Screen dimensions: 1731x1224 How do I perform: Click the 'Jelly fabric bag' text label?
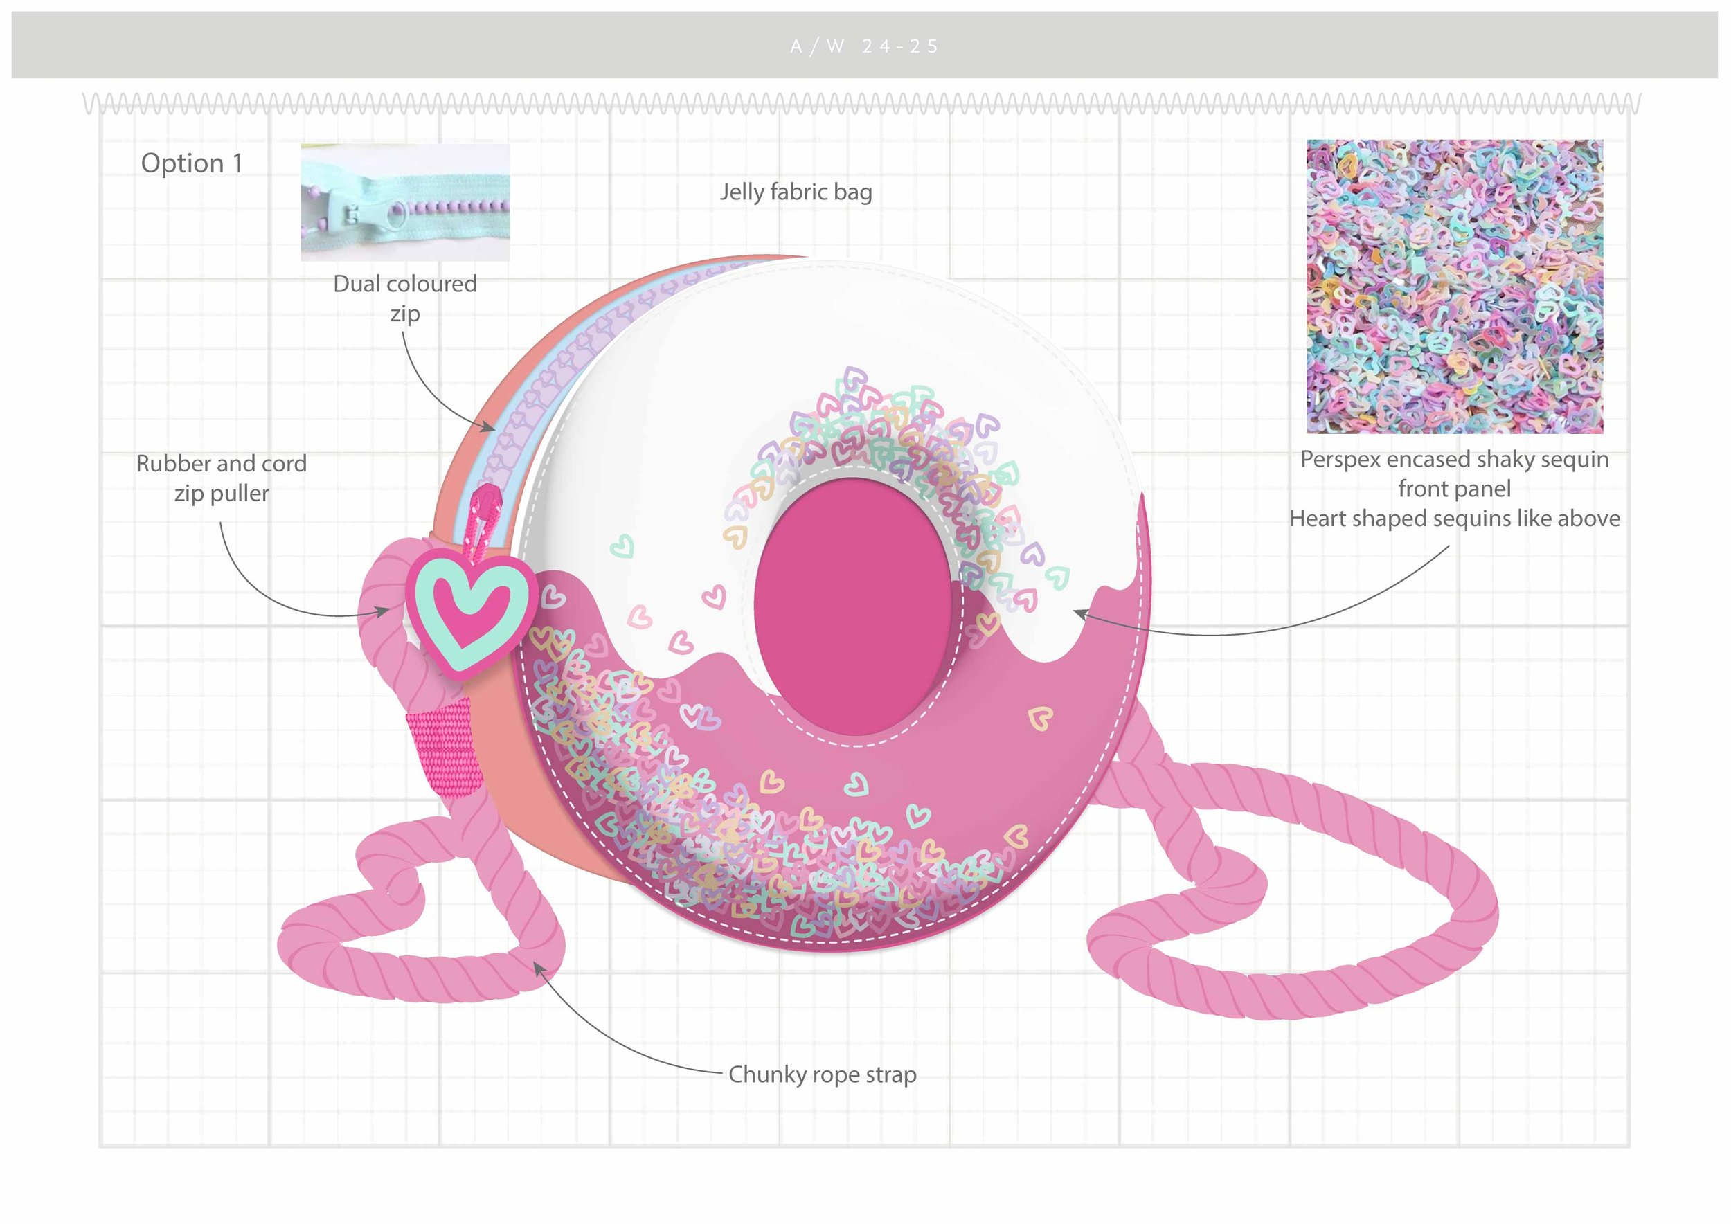[x=796, y=192]
